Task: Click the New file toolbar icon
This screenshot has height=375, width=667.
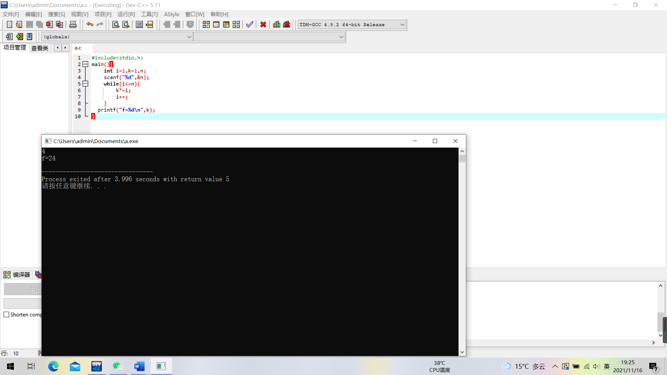Action: point(9,25)
